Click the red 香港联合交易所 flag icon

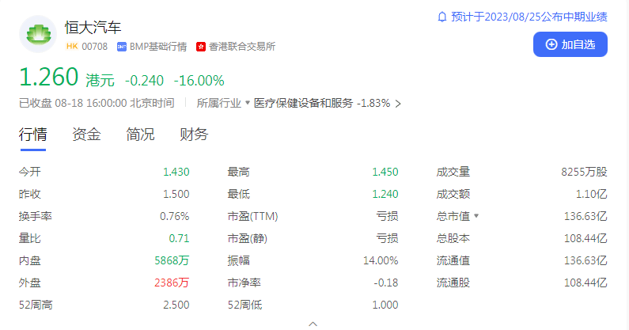pyautogui.click(x=201, y=47)
